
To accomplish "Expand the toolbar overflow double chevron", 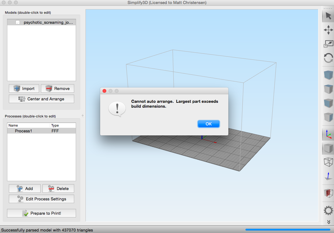I will click(328, 222).
